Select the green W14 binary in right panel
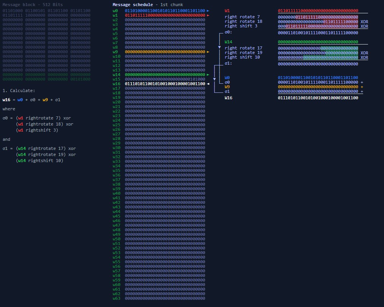This screenshot has height=307, width=384. pyautogui.click(x=318, y=42)
